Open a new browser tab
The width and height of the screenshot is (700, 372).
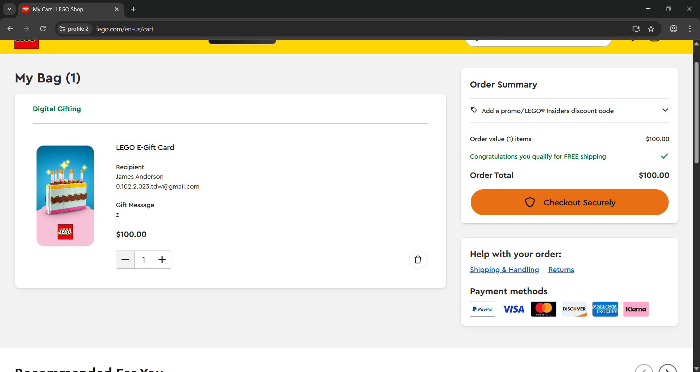coord(133,9)
